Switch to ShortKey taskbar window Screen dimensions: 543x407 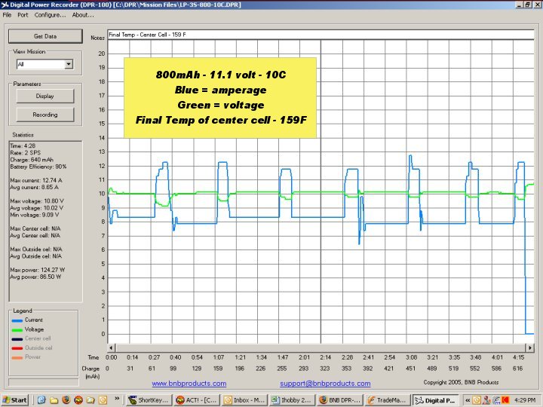coord(149,400)
